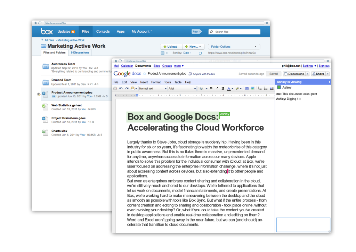Image resolution: width=356 pixels, height=252 pixels.
Task: Open the Folder Options dropdown
Action: (234, 47)
